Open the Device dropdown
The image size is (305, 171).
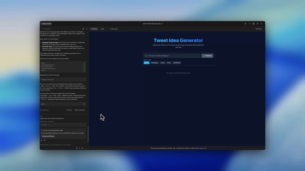[x=259, y=29]
